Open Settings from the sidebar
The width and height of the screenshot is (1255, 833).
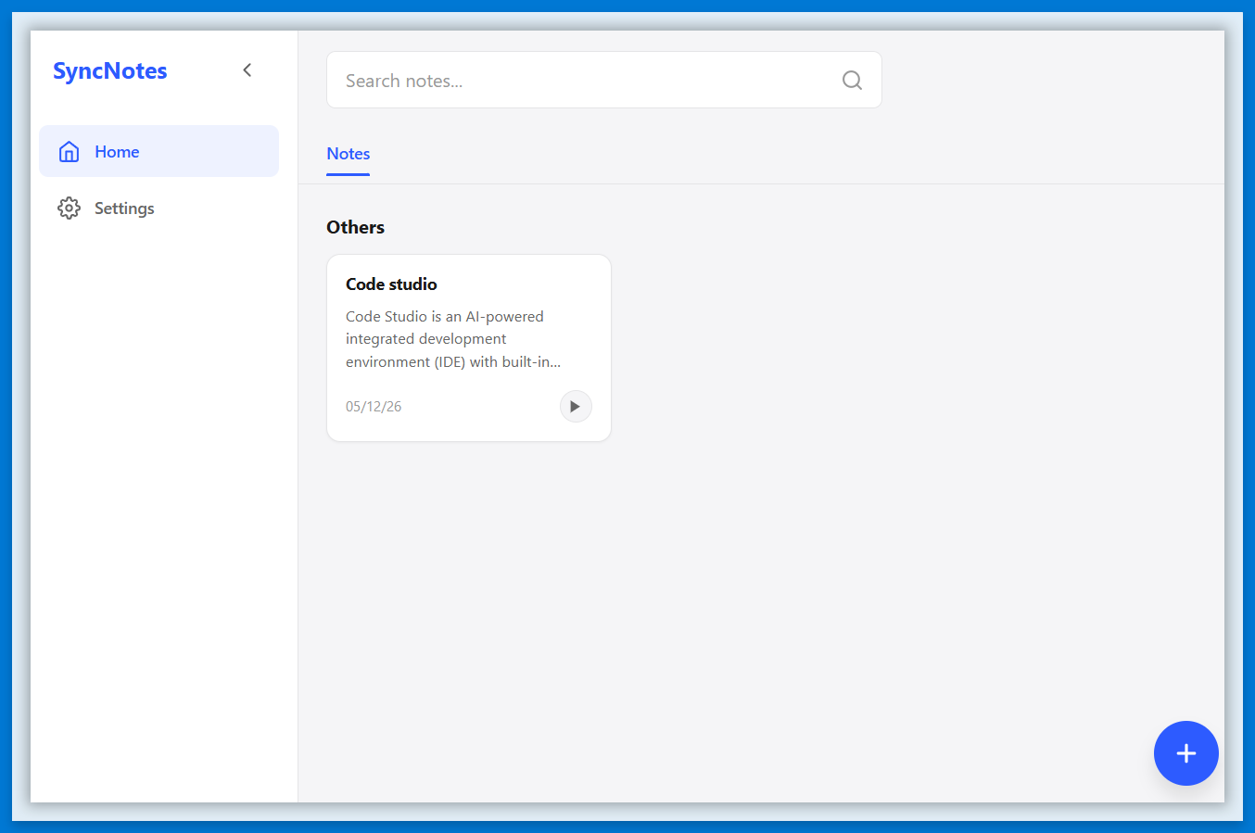pos(158,208)
